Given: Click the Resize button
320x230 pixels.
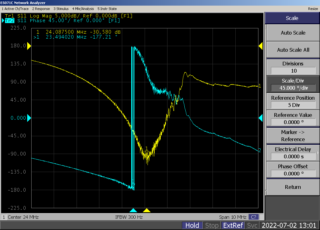Looking at the screenshot, I should (312, 9).
